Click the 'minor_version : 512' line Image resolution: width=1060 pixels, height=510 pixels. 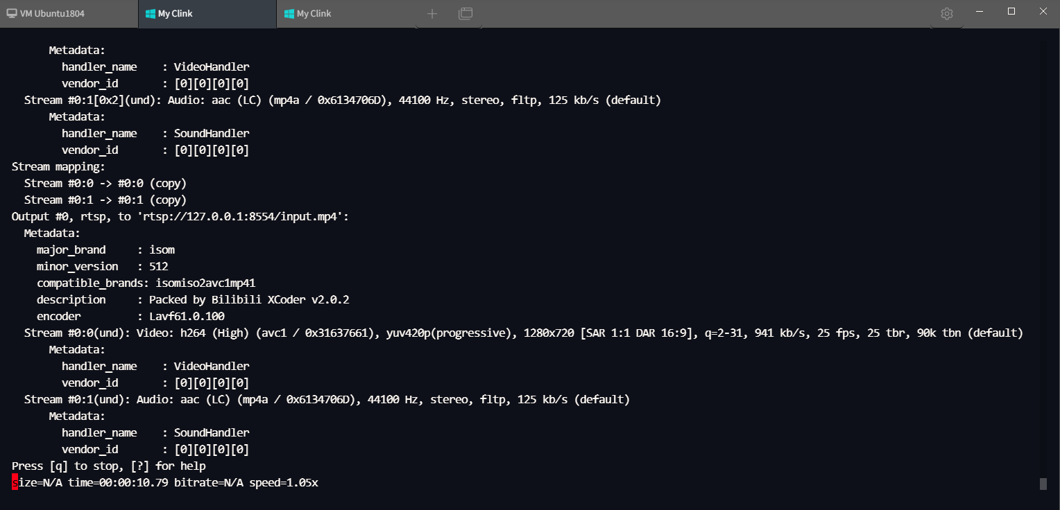(102, 266)
